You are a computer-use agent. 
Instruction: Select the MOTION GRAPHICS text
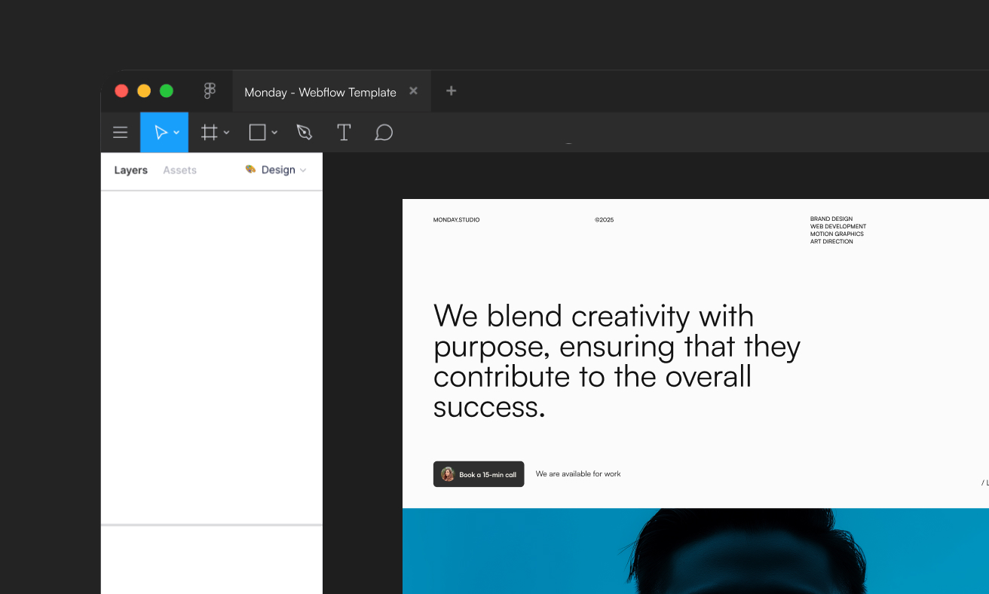pos(837,234)
